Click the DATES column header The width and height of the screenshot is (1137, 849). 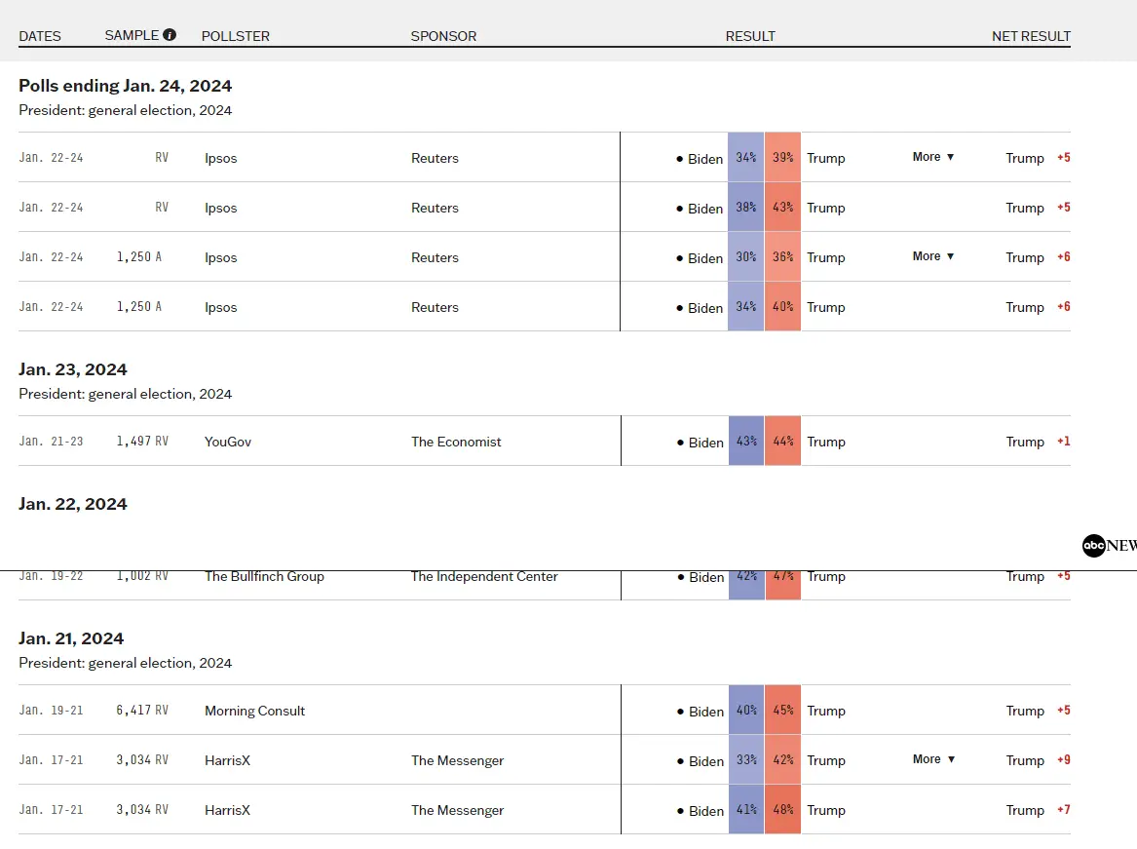[x=40, y=36]
